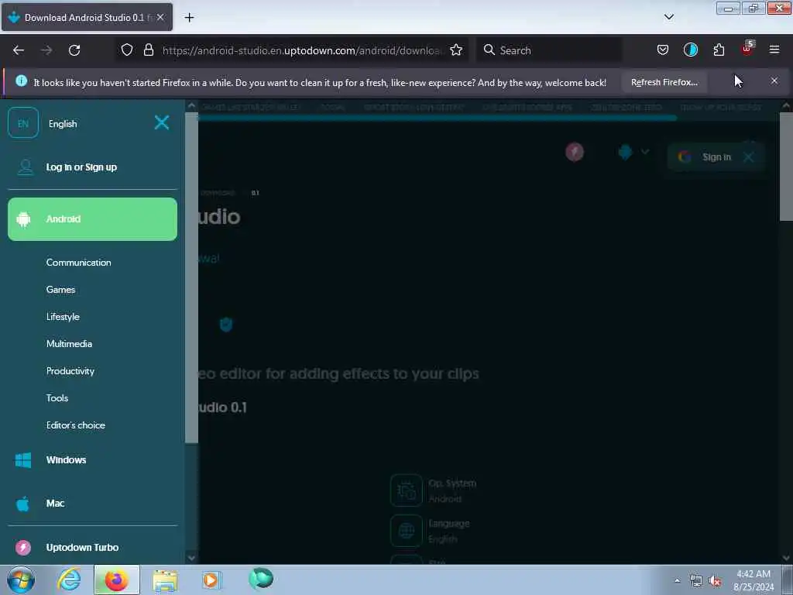Click the page vertical scrollbar thumb
793x595 pixels.
(786, 166)
